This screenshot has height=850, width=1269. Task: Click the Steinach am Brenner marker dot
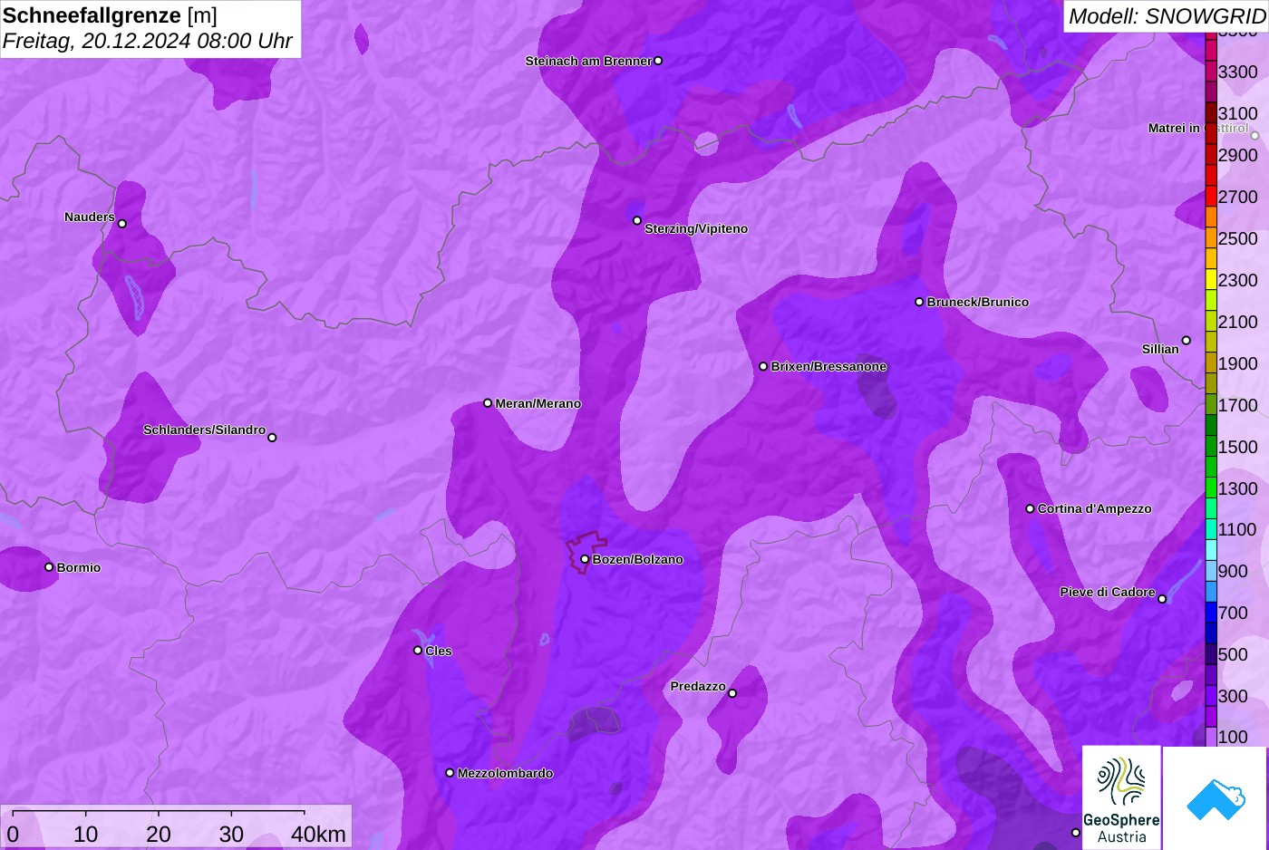tap(658, 61)
